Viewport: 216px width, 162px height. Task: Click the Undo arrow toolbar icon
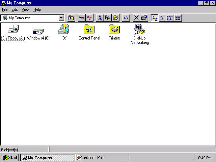(126, 18)
